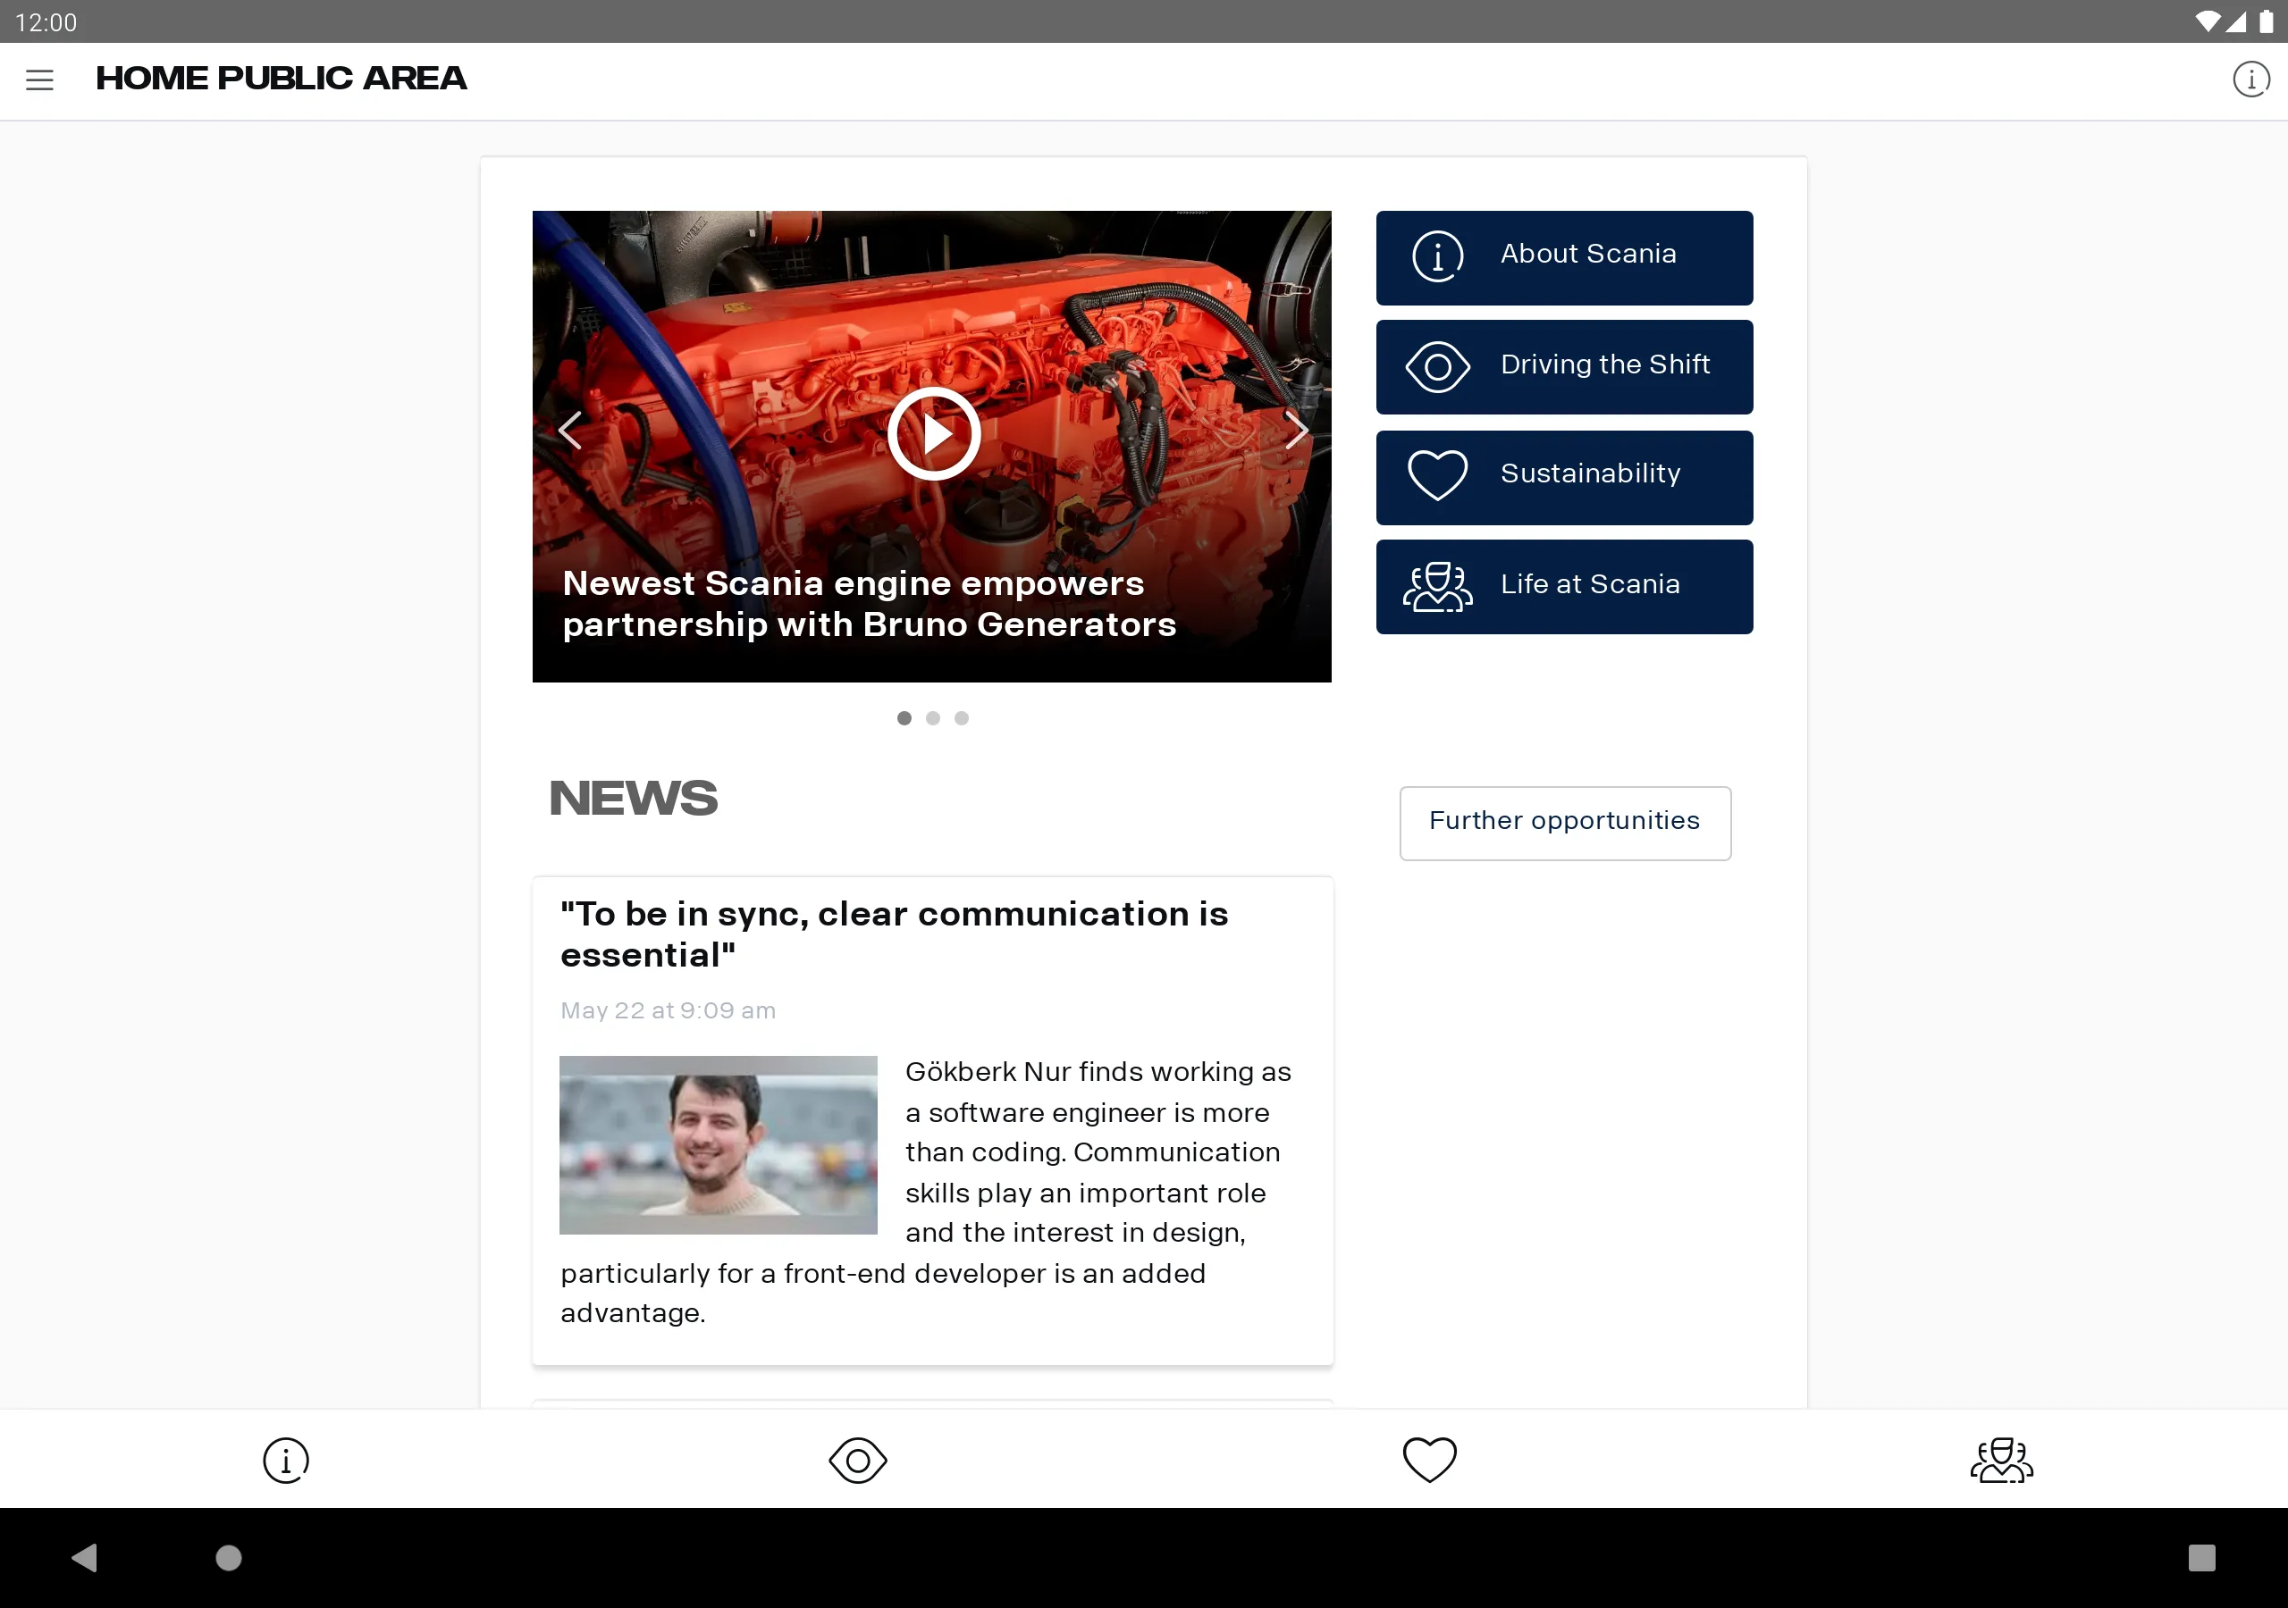The height and width of the screenshot is (1608, 2288).
Task: Click the HOME PUBLIC AREA title
Action: coord(282,79)
